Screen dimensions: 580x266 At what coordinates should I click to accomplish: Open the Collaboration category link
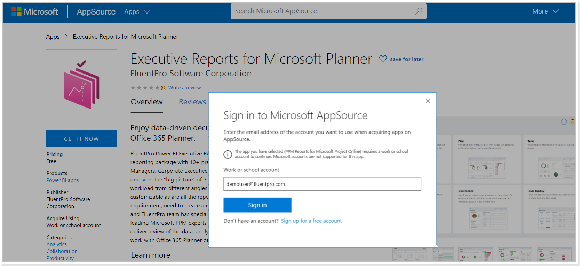(62, 251)
